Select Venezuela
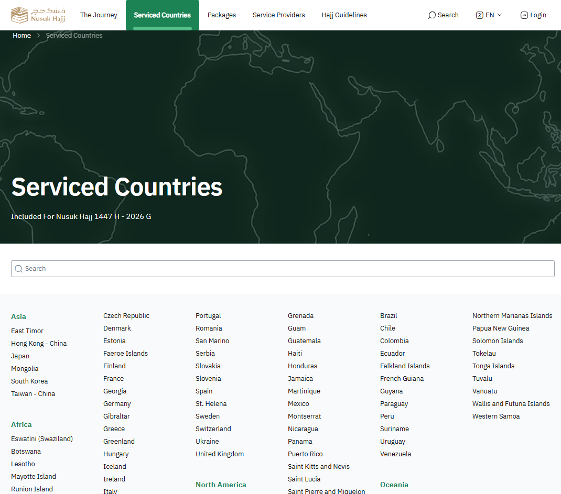The height and width of the screenshot is (494, 561). click(396, 454)
